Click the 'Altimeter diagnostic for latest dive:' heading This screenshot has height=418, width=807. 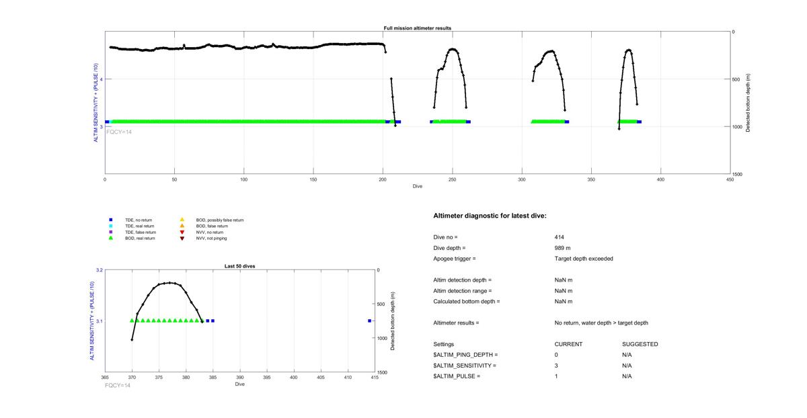pyautogui.click(x=490, y=216)
